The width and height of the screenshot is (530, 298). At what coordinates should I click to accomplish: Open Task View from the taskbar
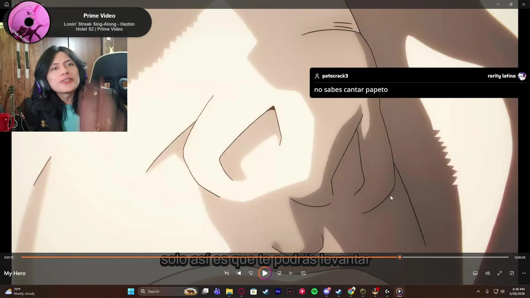(x=205, y=291)
